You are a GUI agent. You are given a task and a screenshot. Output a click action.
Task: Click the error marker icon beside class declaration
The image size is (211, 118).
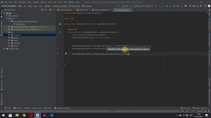60,24
